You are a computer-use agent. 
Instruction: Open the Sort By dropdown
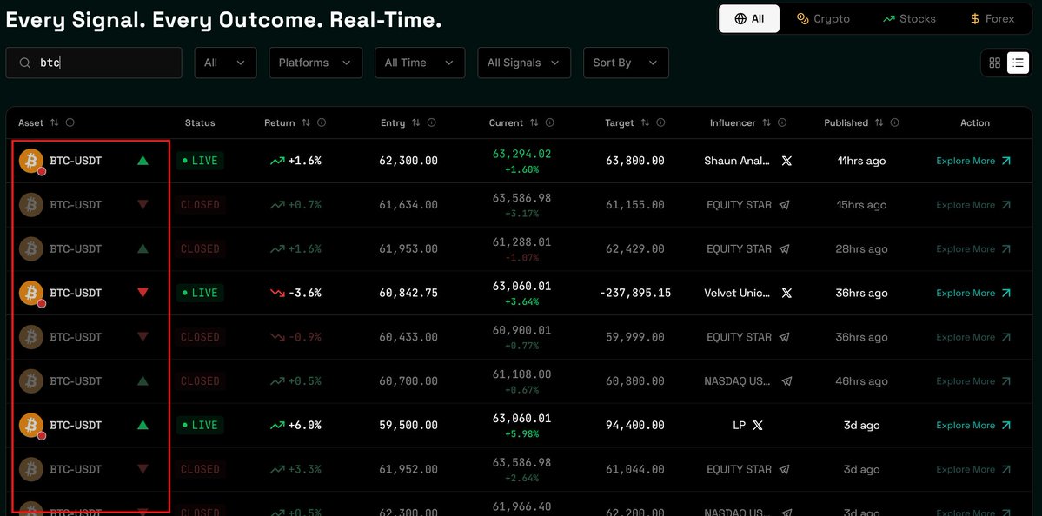click(626, 63)
